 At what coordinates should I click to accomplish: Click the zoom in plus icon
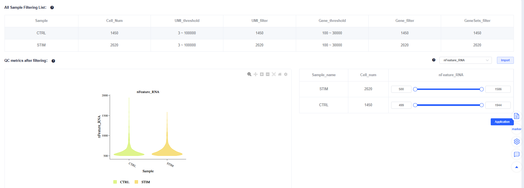(x=262, y=74)
